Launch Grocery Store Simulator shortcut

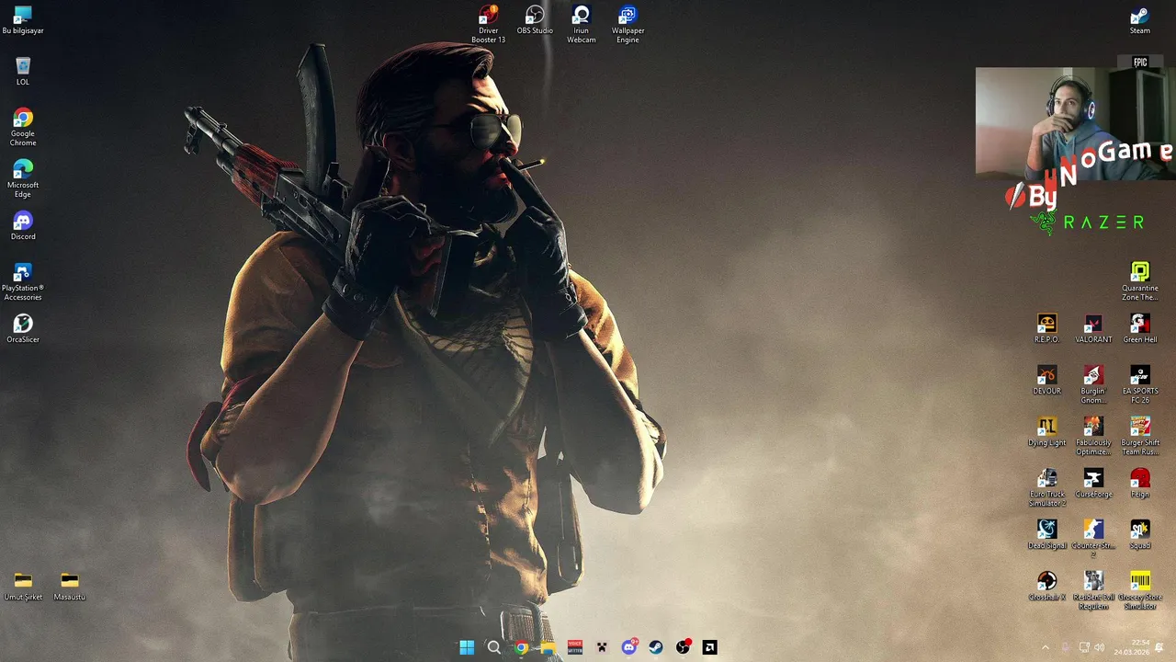[1140, 591]
